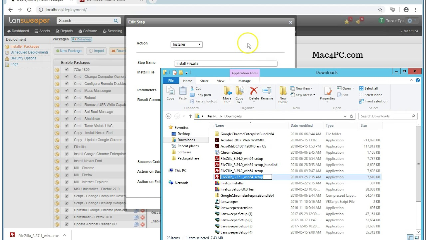Viewport: 426px width, 240px height.
Task: Click Select all in Select group
Action: (x=368, y=88)
